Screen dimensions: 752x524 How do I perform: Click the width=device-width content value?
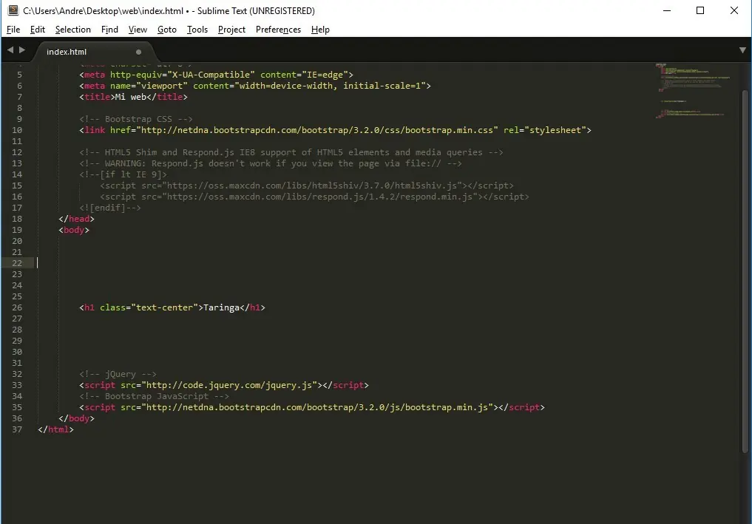330,86
